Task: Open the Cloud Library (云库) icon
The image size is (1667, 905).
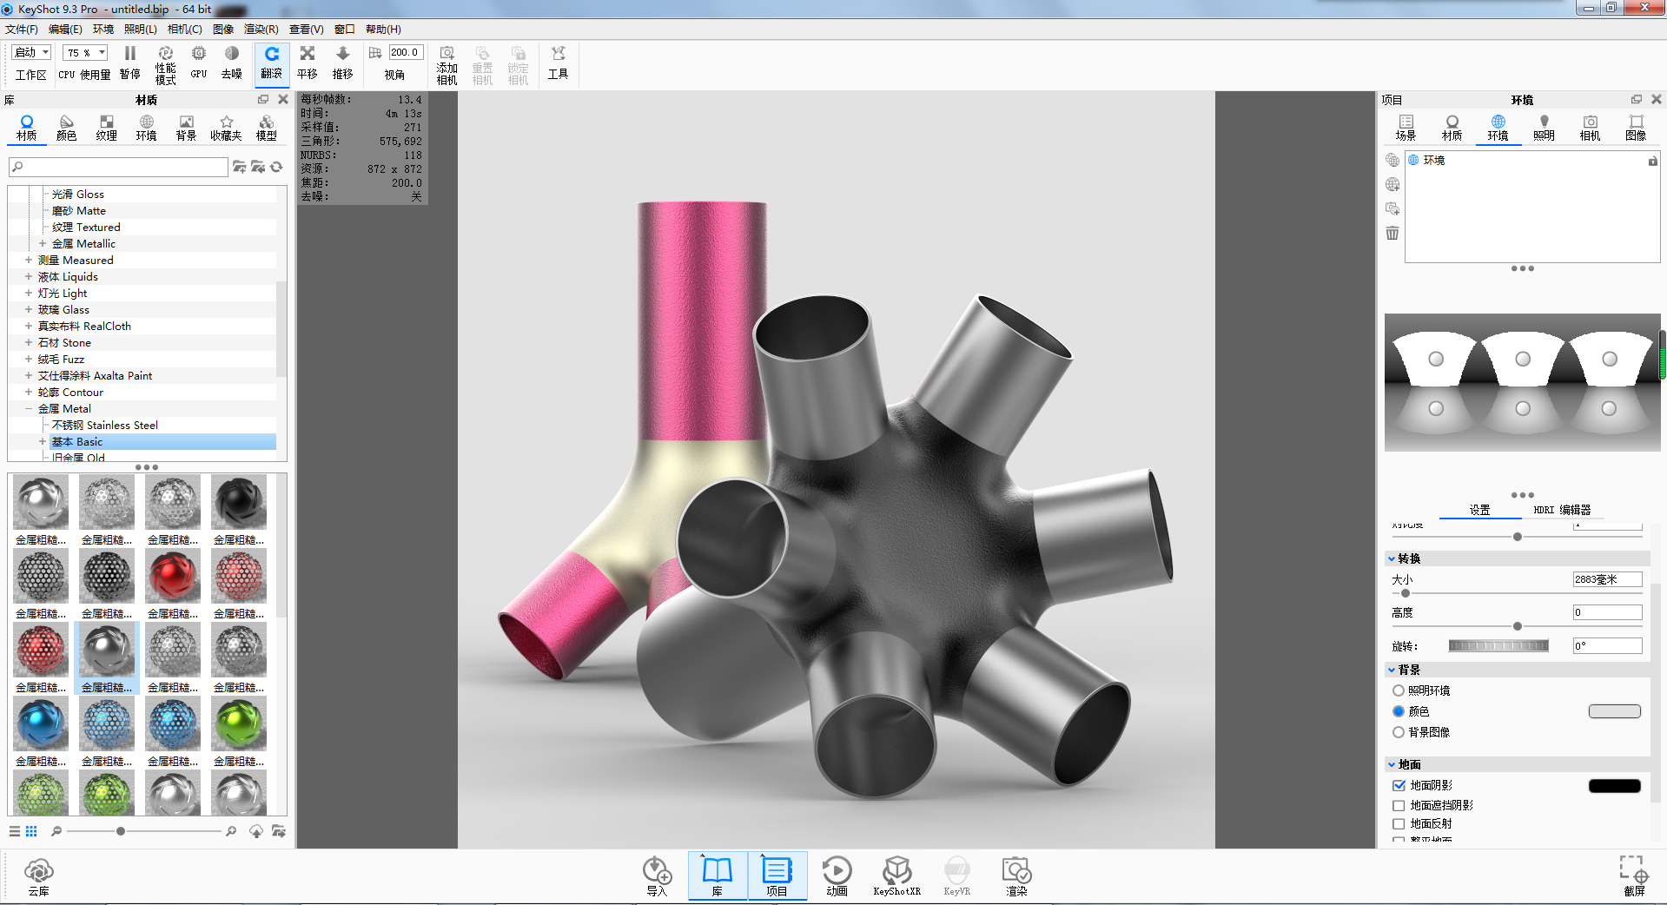Action: pyautogui.click(x=38, y=875)
